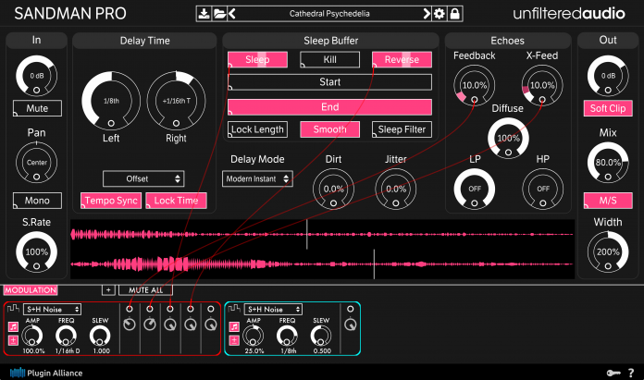Click the Cathedral Psychedelia preset name

click(329, 14)
